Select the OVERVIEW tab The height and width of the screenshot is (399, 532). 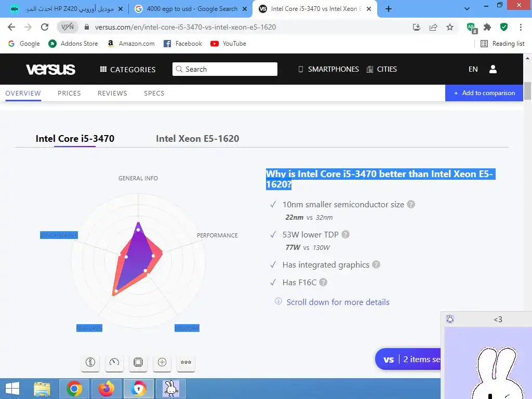pyautogui.click(x=23, y=94)
